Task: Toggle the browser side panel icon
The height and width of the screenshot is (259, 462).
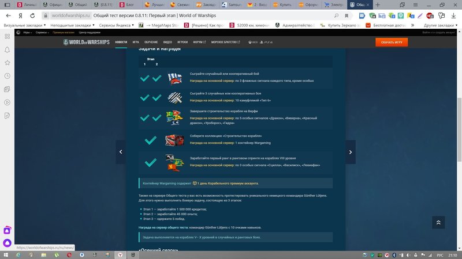Action: (8, 5)
